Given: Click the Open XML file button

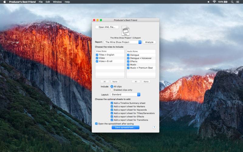Looking at the screenshot, I should pos(107,27).
